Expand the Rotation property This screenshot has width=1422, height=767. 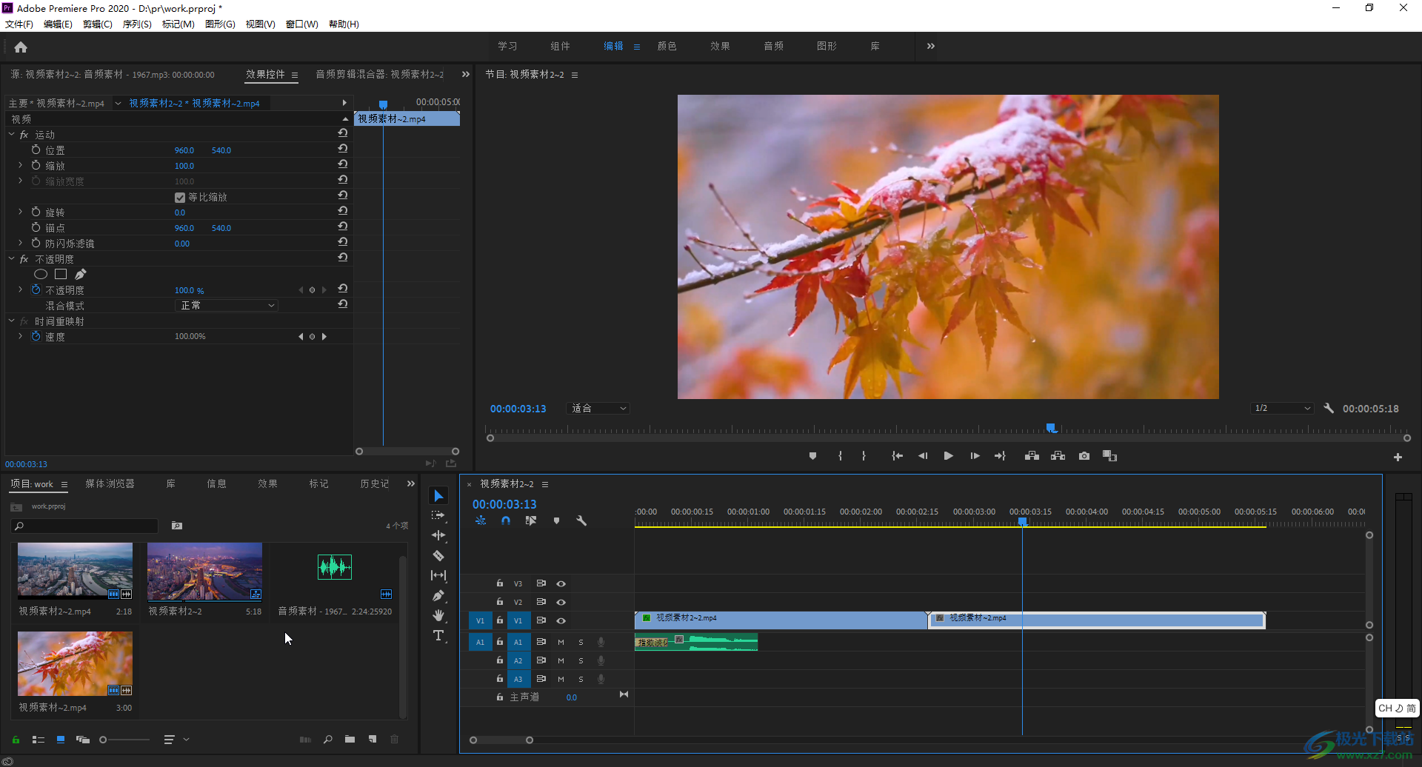click(x=20, y=212)
